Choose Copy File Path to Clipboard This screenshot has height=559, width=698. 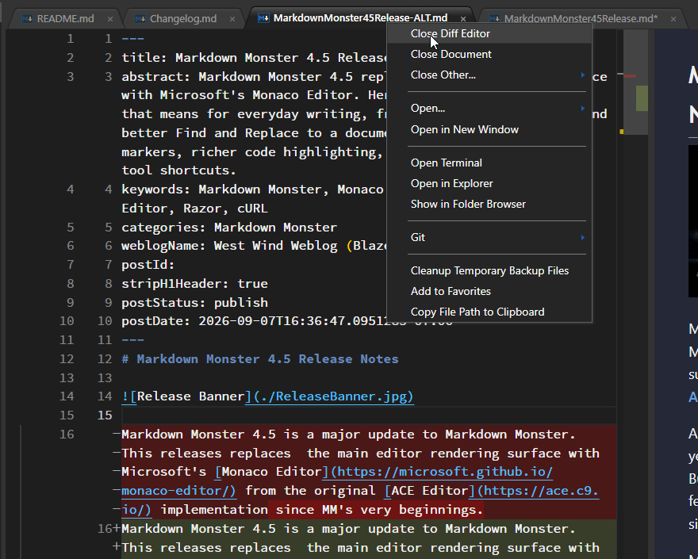[489, 312]
